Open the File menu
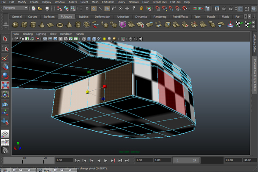 click(x=3, y=2)
